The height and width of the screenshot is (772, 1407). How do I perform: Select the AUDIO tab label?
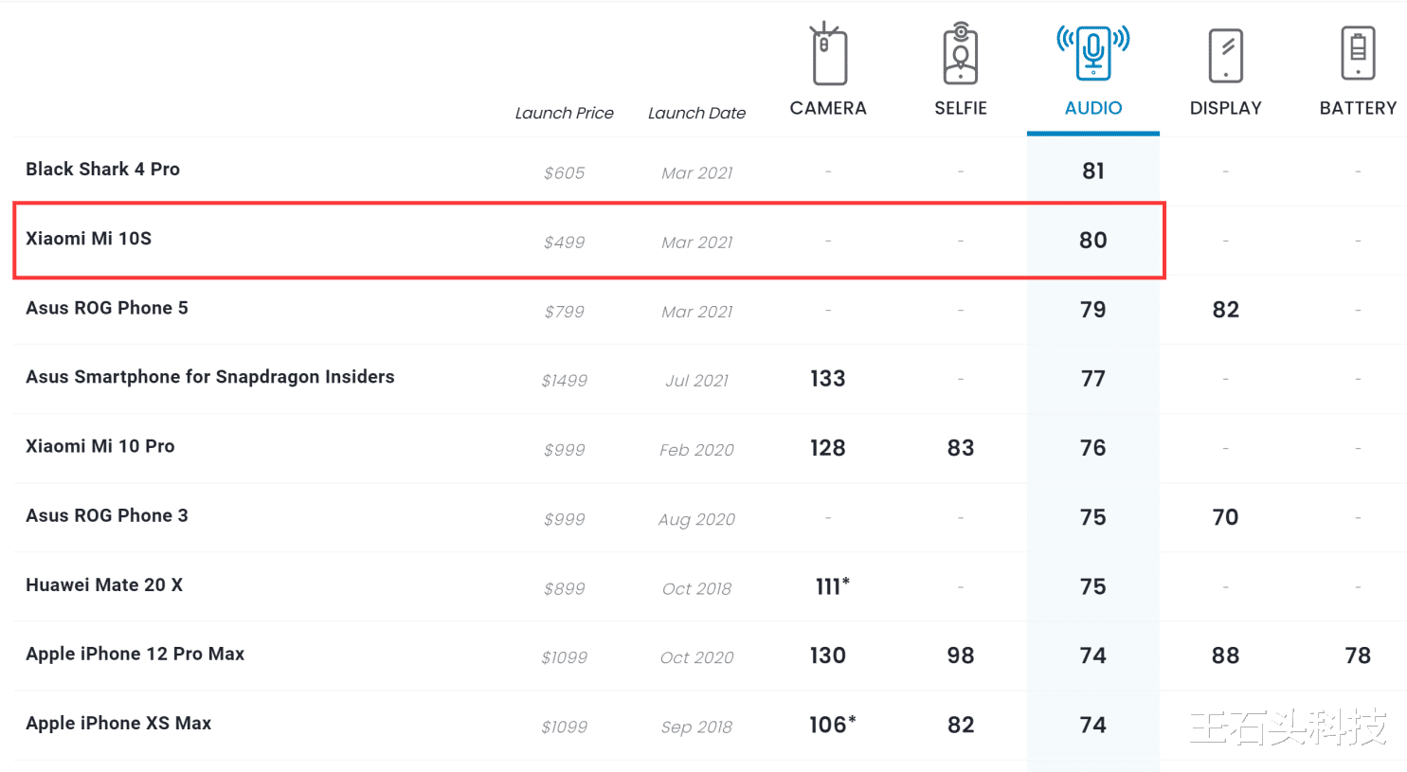(1093, 108)
